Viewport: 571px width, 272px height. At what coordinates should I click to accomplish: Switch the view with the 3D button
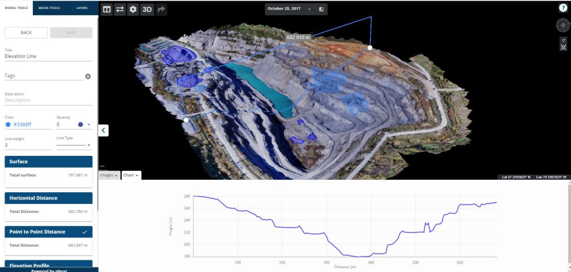pyautogui.click(x=147, y=9)
